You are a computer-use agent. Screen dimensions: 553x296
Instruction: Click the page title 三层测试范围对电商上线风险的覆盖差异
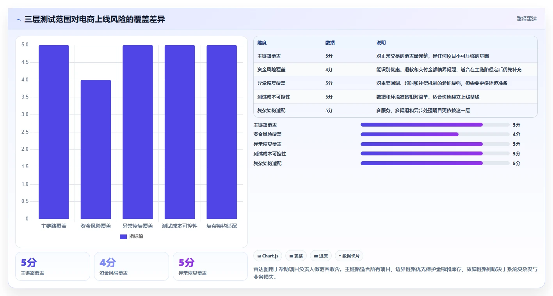point(94,19)
